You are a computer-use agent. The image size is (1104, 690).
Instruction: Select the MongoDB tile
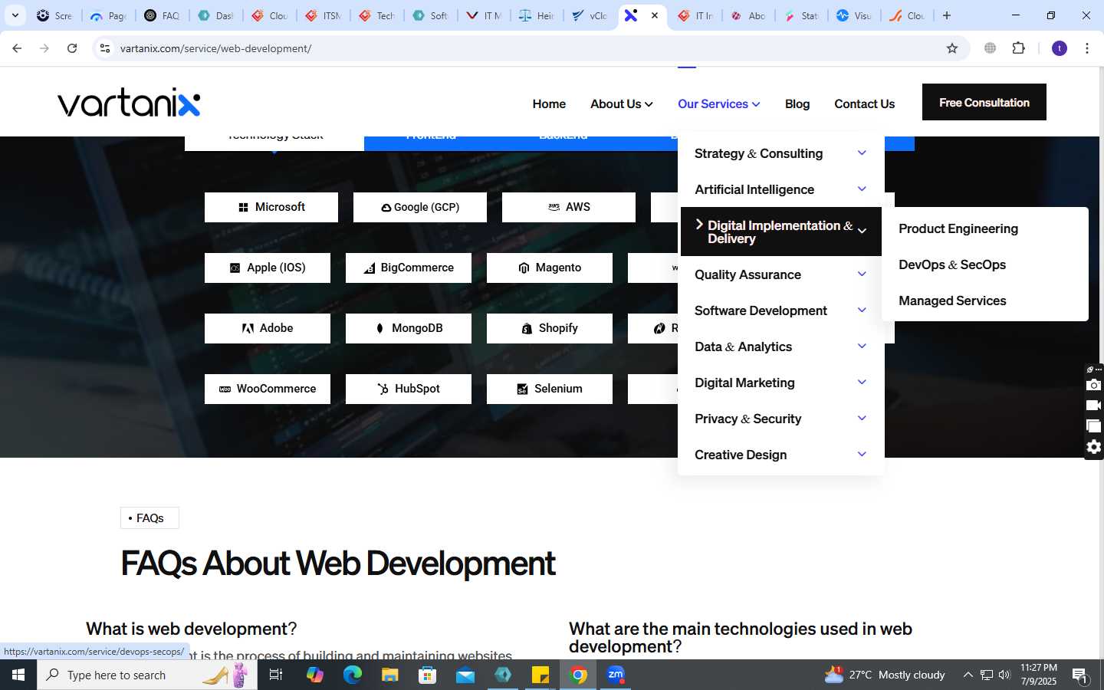click(x=409, y=328)
